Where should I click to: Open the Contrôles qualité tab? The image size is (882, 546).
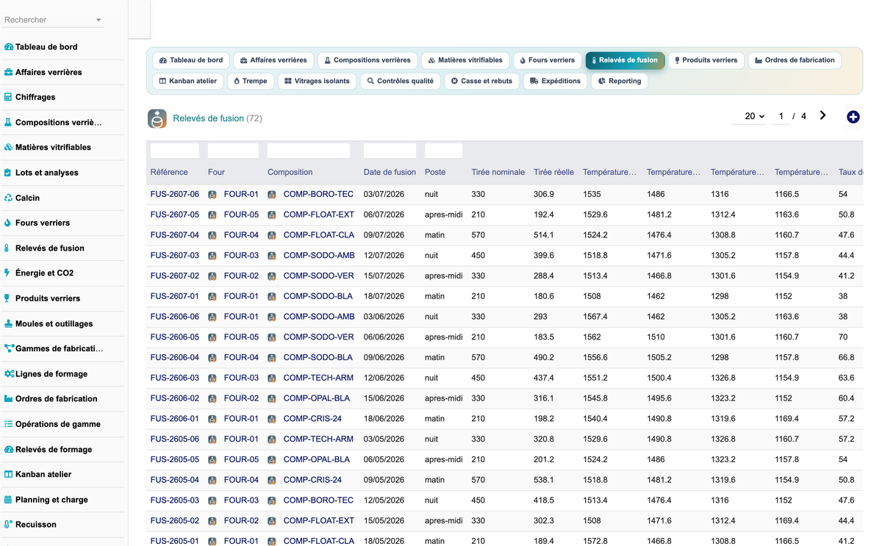click(x=401, y=81)
